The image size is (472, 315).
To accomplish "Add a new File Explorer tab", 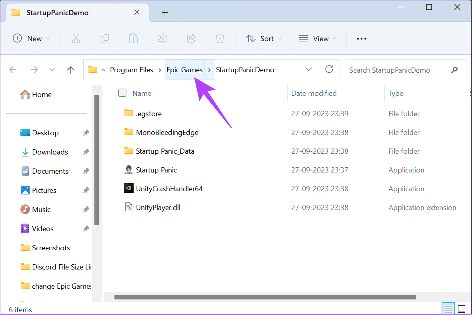I will click(x=165, y=12).
